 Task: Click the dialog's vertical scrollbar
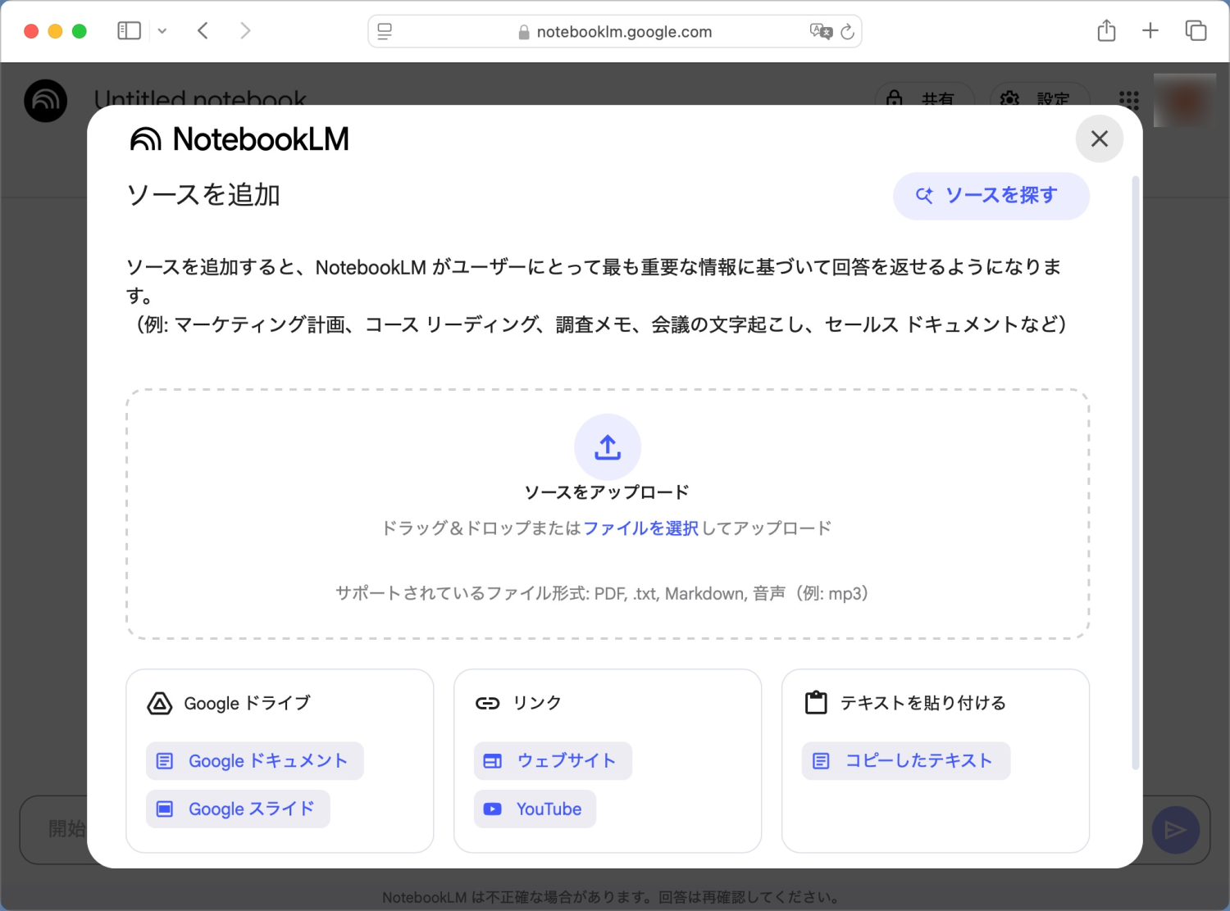pyautogui.click(x=1135, y=474)
